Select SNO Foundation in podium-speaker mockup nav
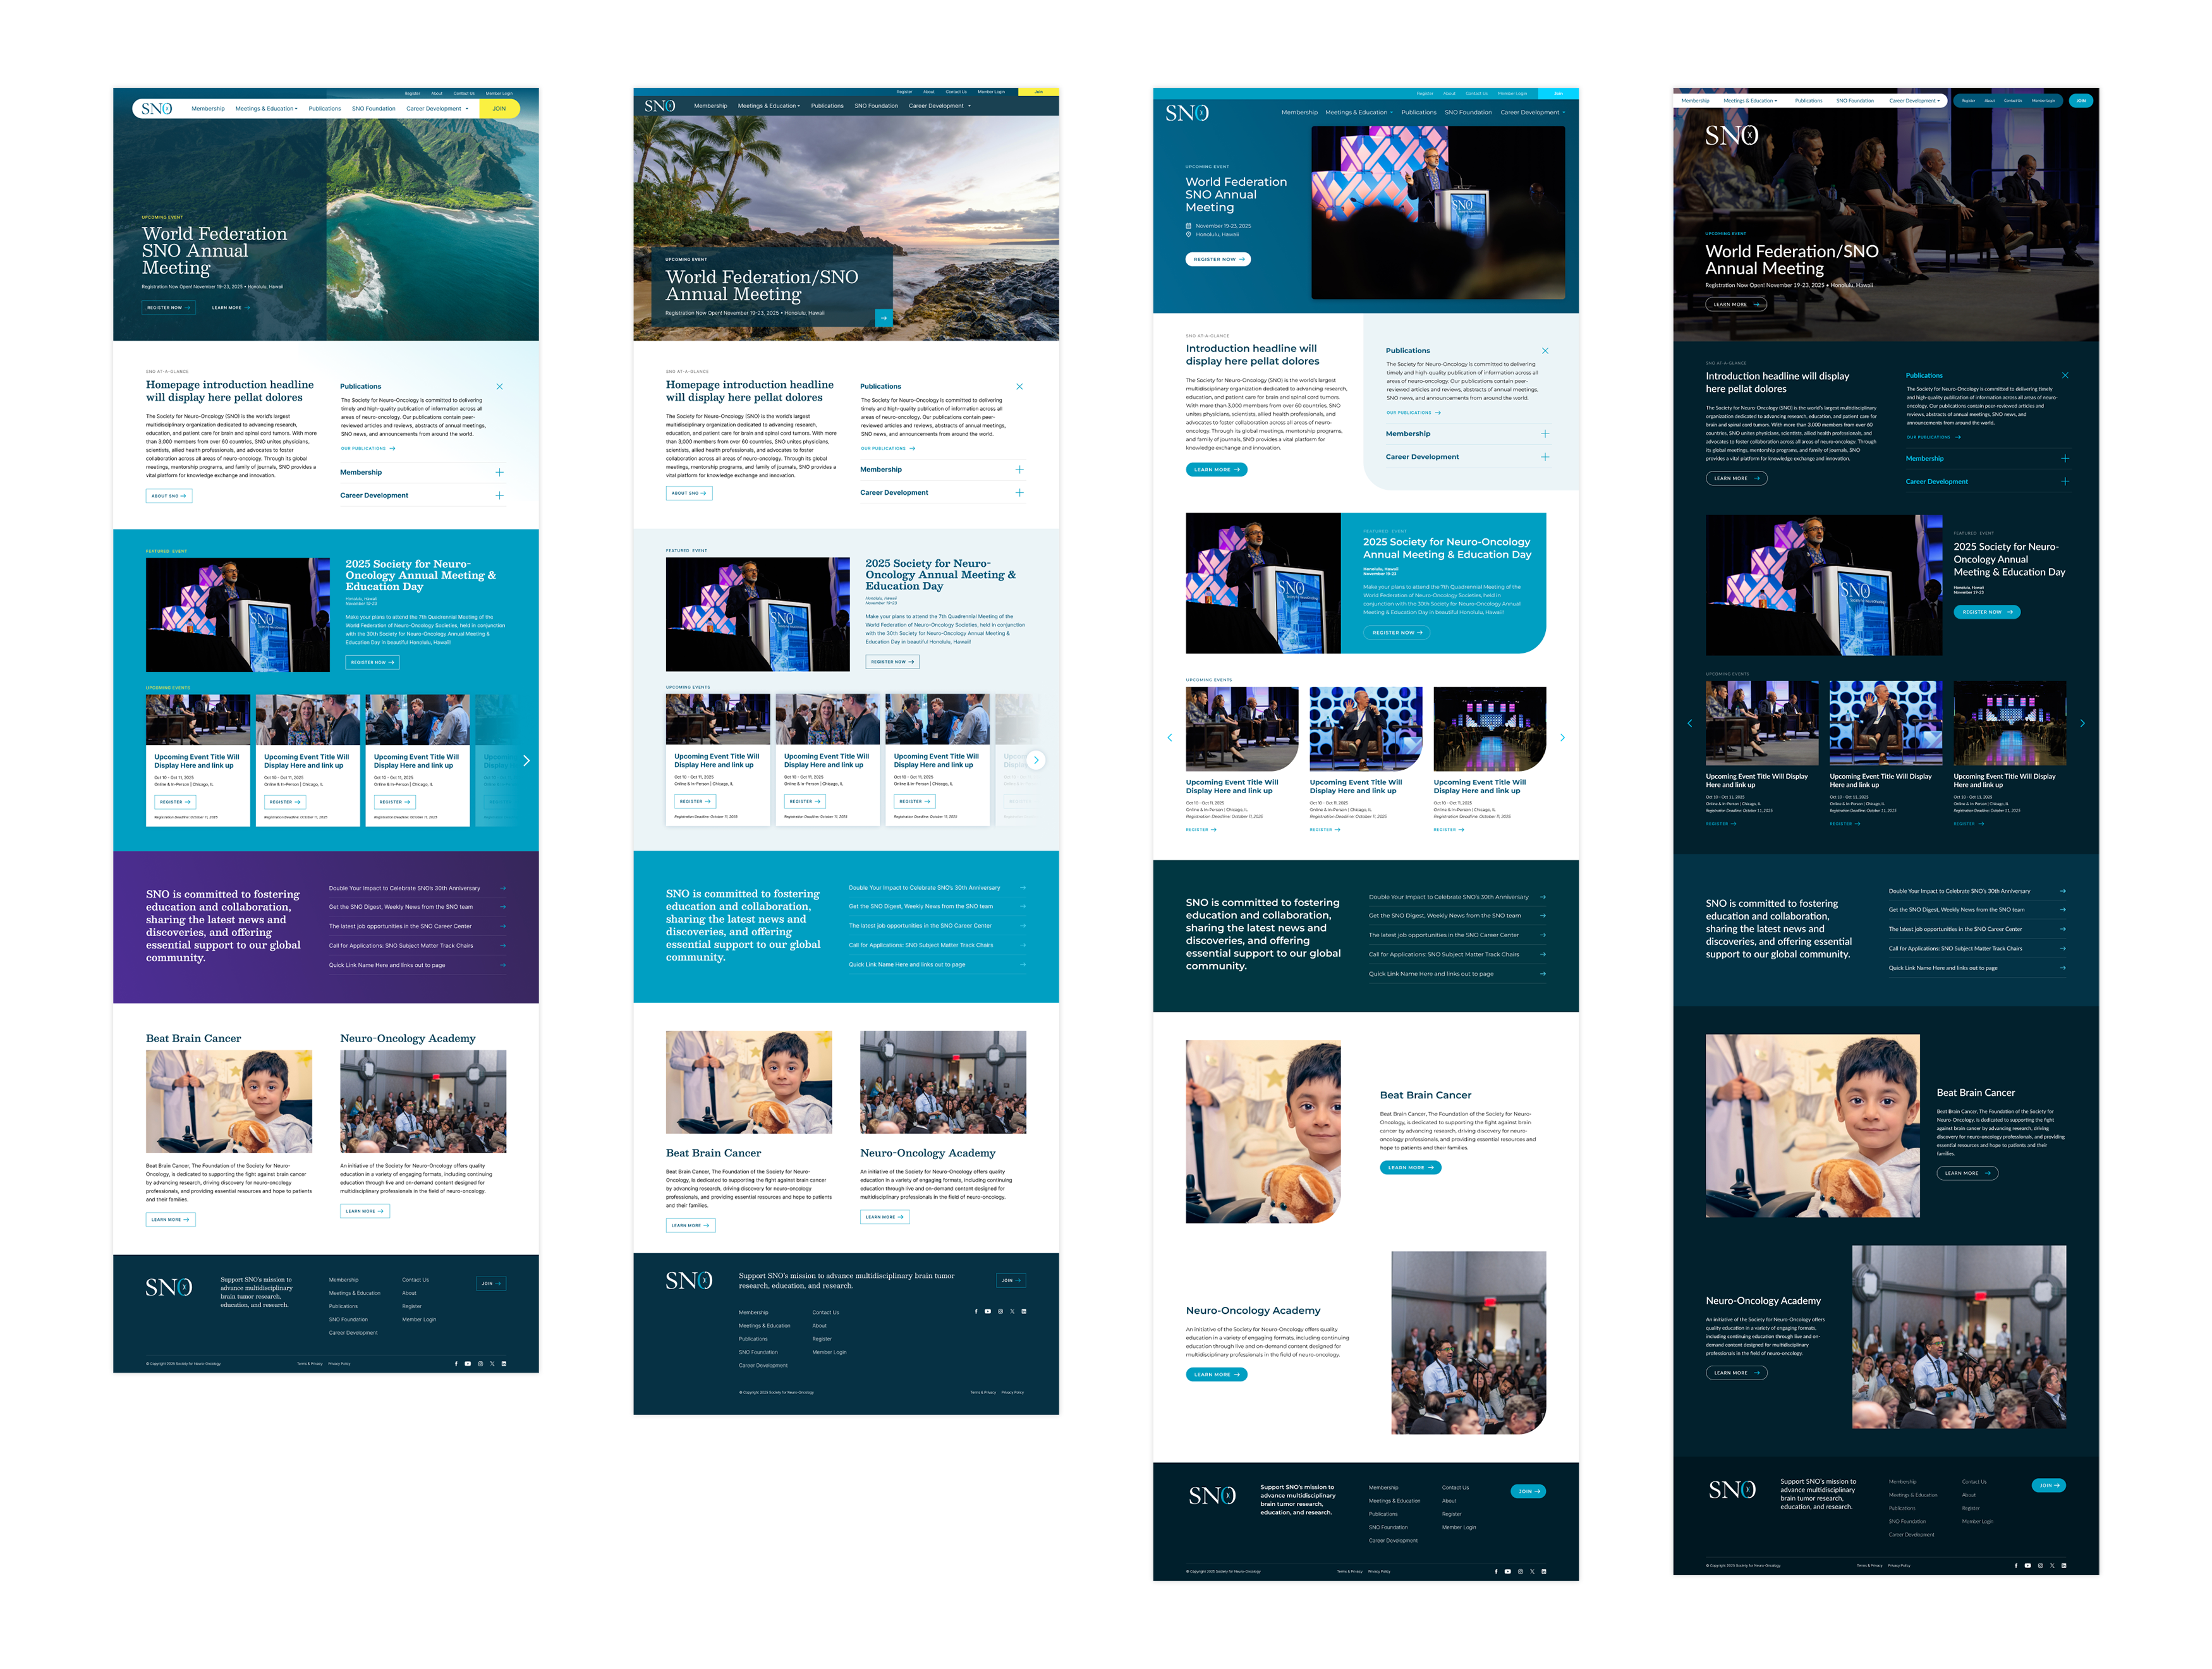2212x1669 pixels. [1468, 112]
